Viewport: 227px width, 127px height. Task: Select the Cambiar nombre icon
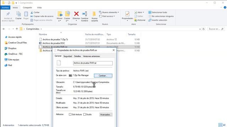[84, 17]
